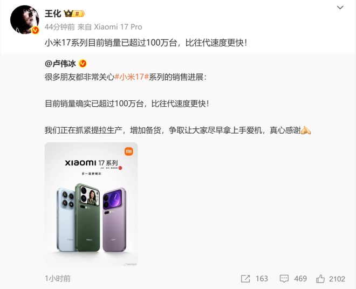
Task: Open Wang Hua's profile avatar
Action: click(x=24, y=20)
